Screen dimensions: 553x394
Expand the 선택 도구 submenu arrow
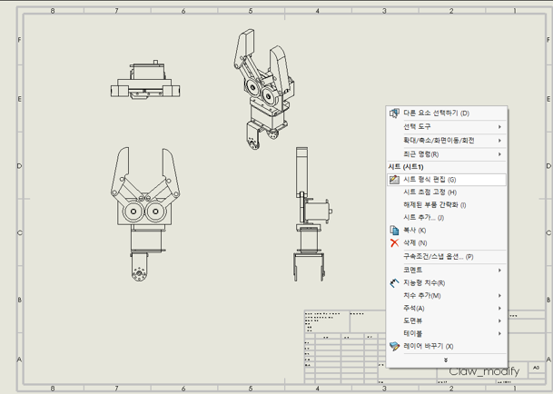[x=499, y=126]
